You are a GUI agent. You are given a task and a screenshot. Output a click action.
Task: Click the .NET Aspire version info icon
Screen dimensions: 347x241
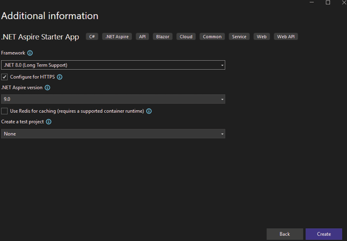pos(47,88)
